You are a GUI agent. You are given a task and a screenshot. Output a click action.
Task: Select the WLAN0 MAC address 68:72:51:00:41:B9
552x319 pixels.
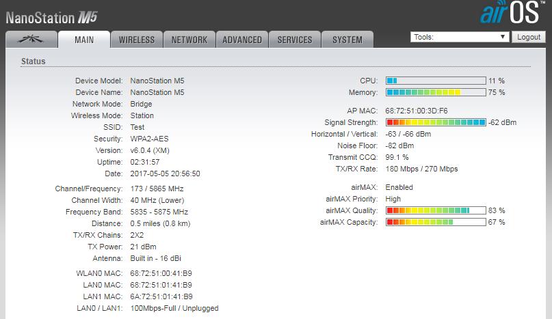point(161,273)
